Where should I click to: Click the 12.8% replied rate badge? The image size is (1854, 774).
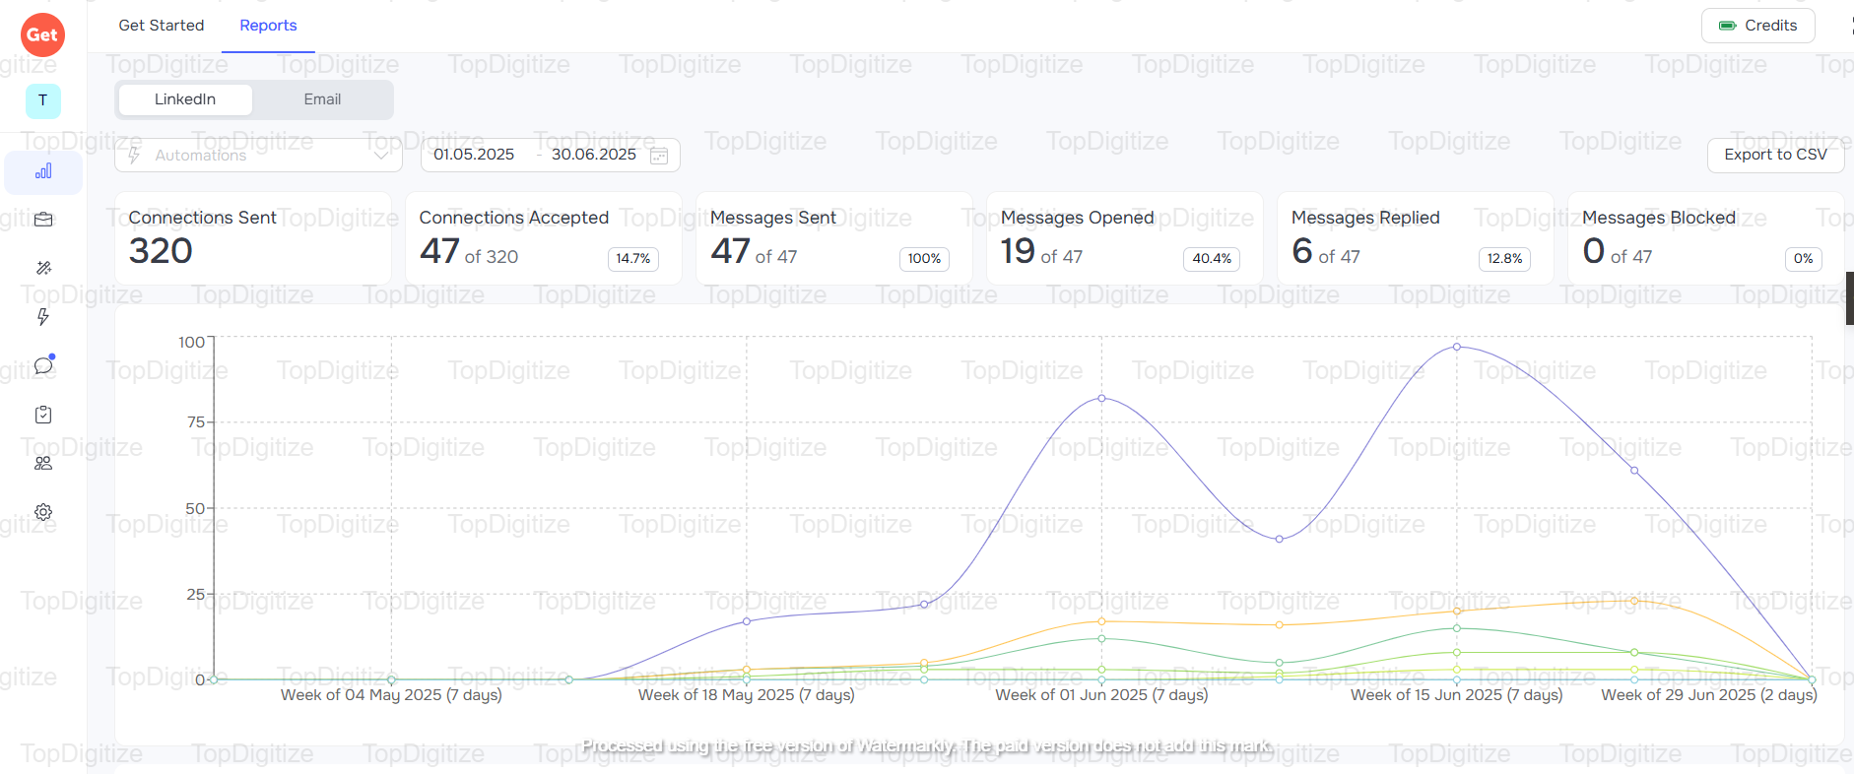pos(1505,259)
